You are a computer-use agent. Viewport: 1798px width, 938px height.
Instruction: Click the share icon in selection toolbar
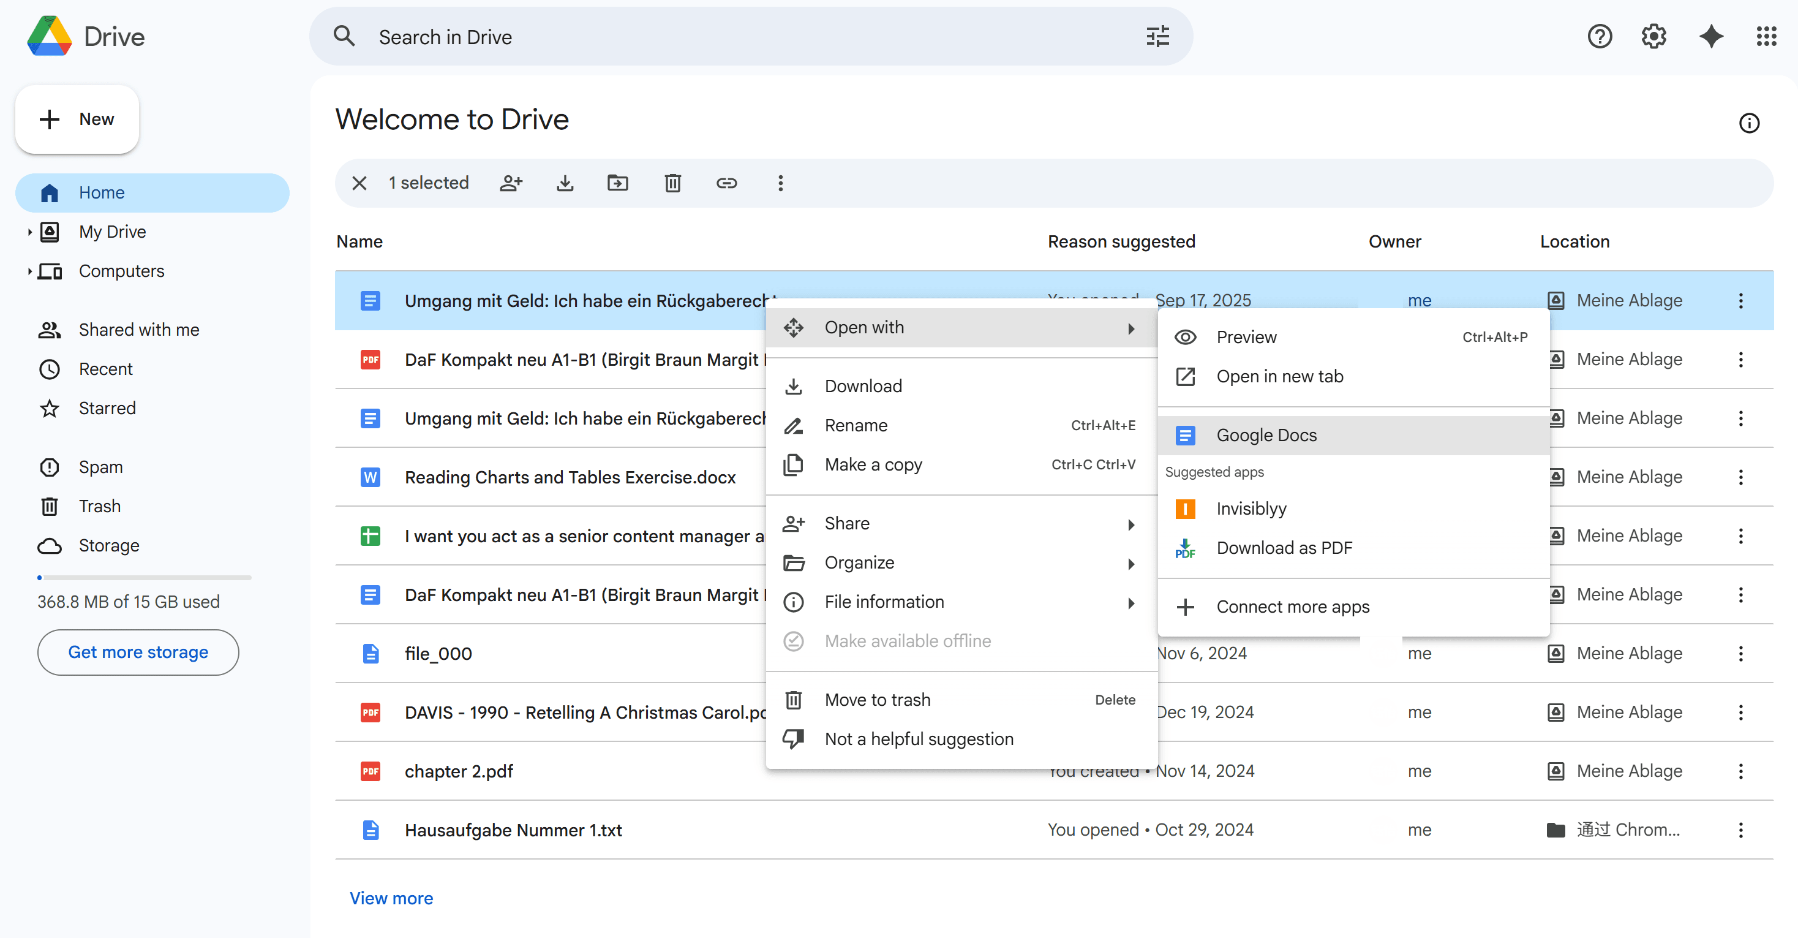511,183
